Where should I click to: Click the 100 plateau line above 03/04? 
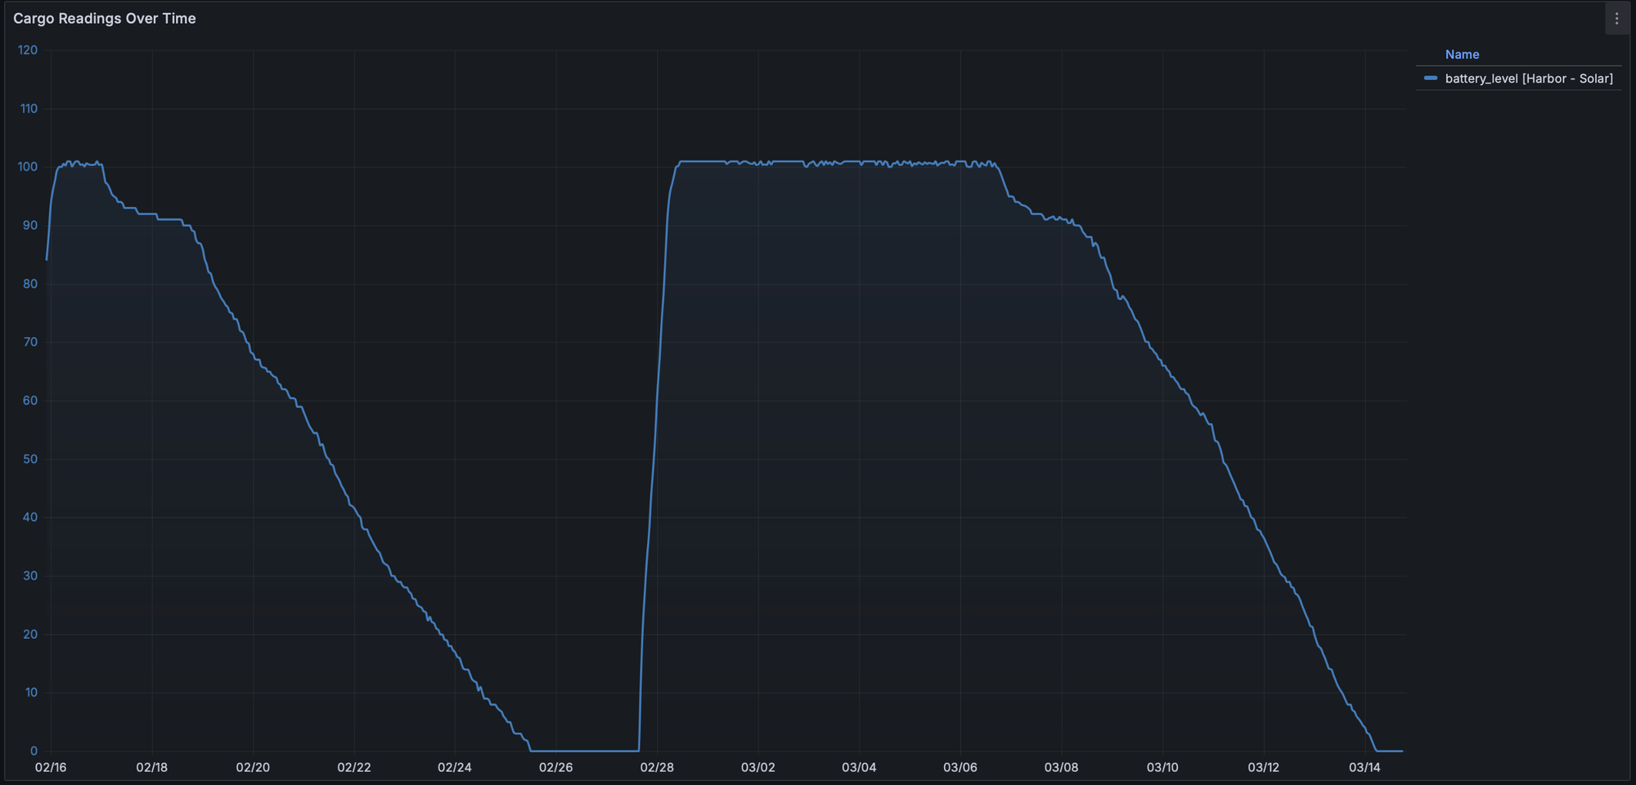[859, 162]
